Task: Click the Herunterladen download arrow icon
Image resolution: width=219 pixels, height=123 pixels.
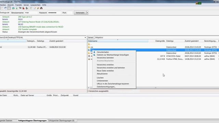Action: (94, 52)
